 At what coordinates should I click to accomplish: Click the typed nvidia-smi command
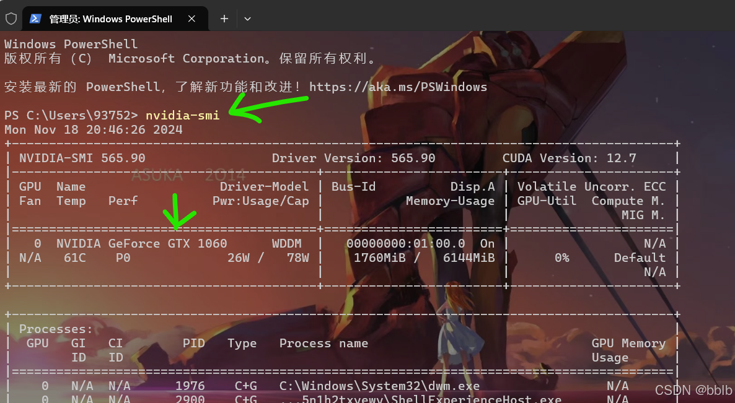pyautogui.click(x=182, y=115)
